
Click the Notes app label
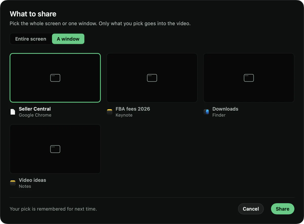[x=25, y=186]
